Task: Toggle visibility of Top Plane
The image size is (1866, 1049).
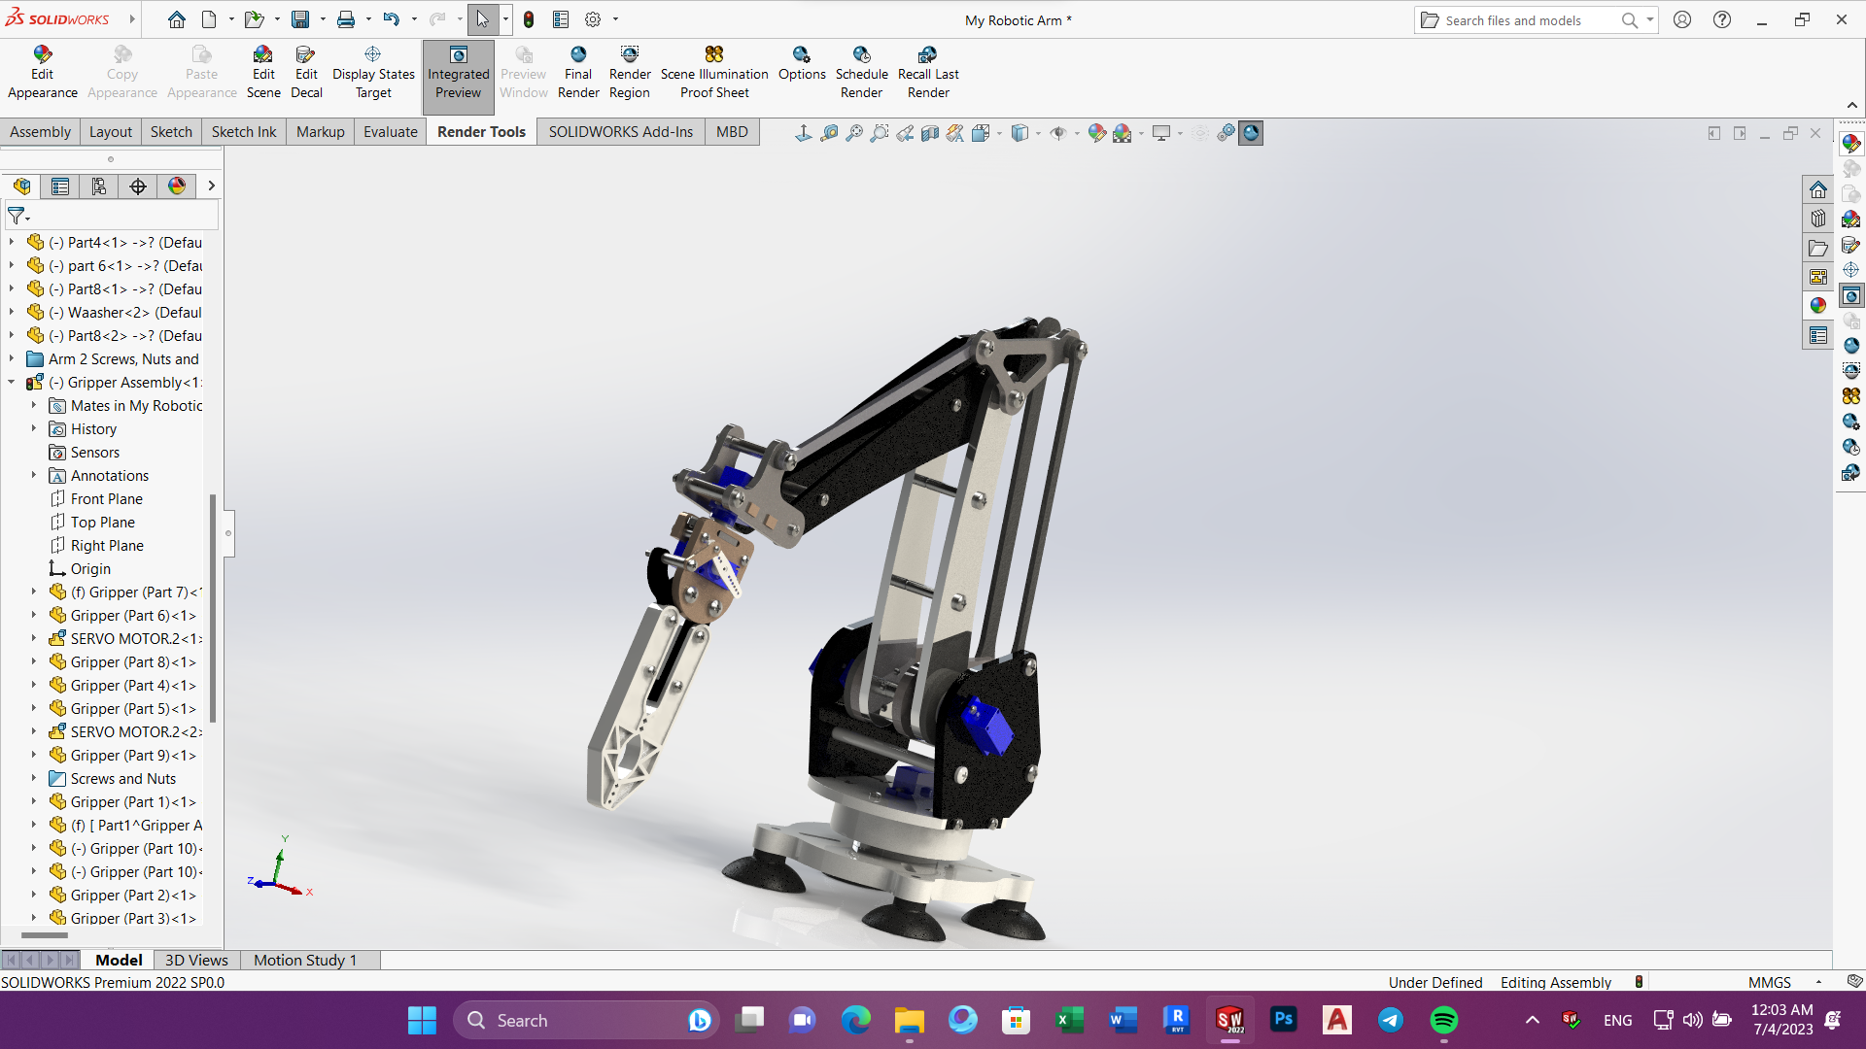Action: click(x=102, y=522)
